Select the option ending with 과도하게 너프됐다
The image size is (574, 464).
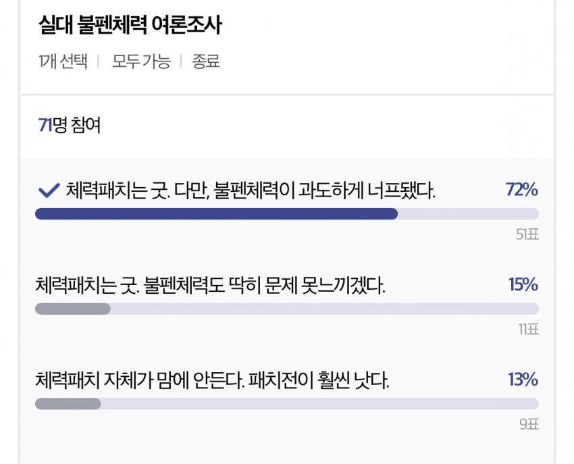click(251, 191)
